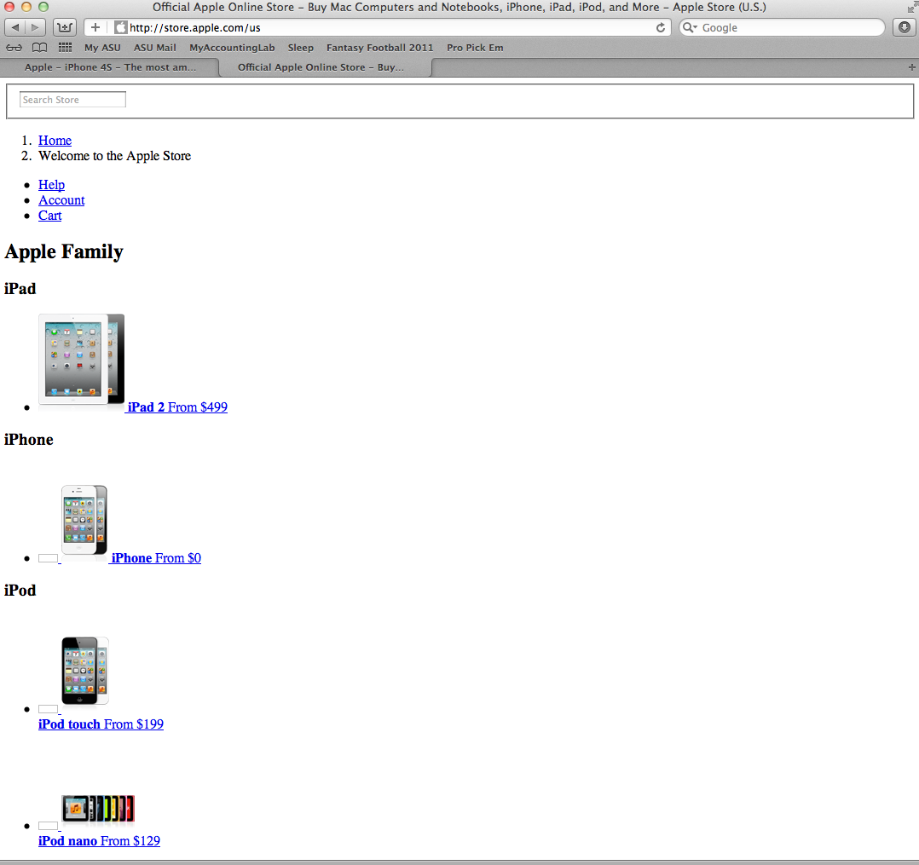This screenshot has height=865, width=919.
Task: Show all bookmarks with the book icon
Action: (x=39, y=48)
